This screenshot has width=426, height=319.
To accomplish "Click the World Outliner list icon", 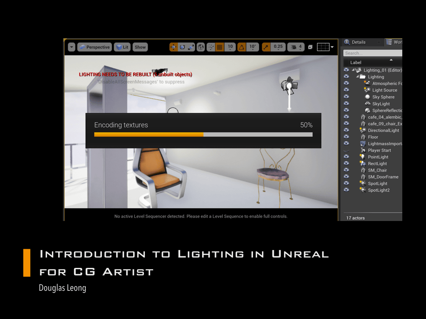I will click(x=389, y=42).
